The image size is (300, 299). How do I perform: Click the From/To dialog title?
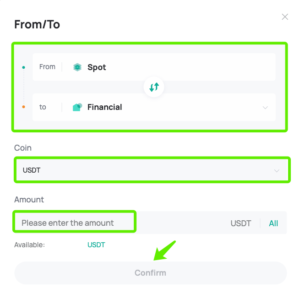(37, 24)
